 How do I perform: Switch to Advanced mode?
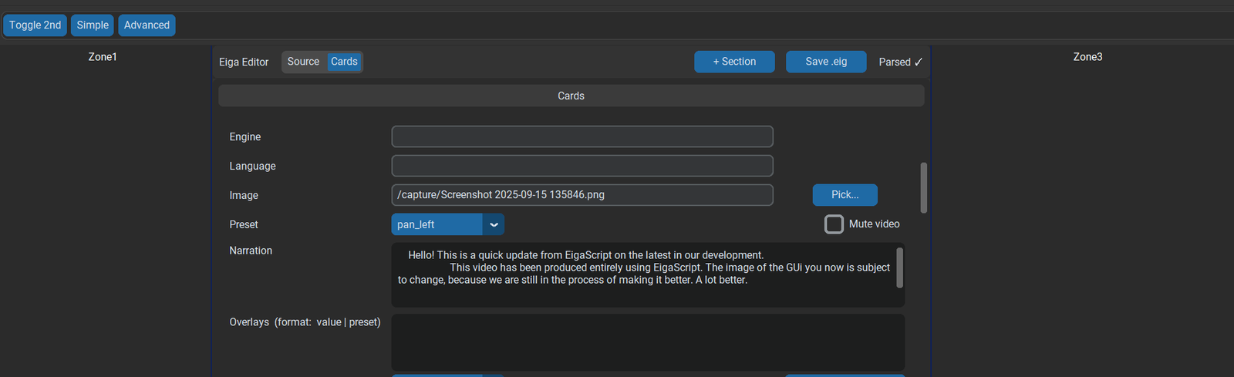[147, 25]
